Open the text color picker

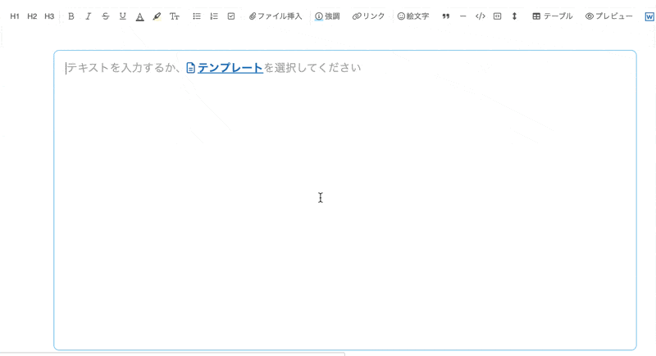coord(140,16)
